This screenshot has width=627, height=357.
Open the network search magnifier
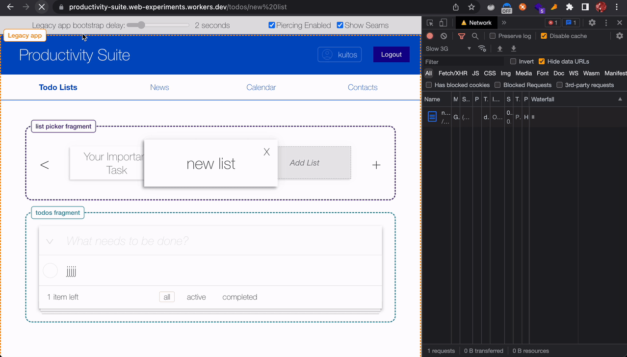coord(475,36)
